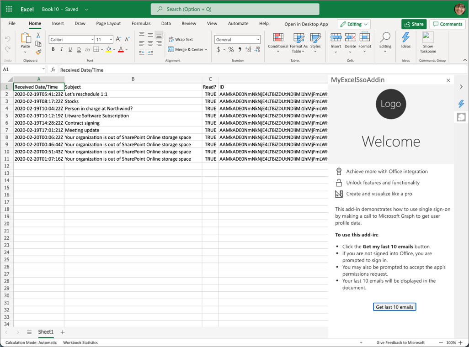
Task: Open the File menu
Action: (x=12, y=23)
